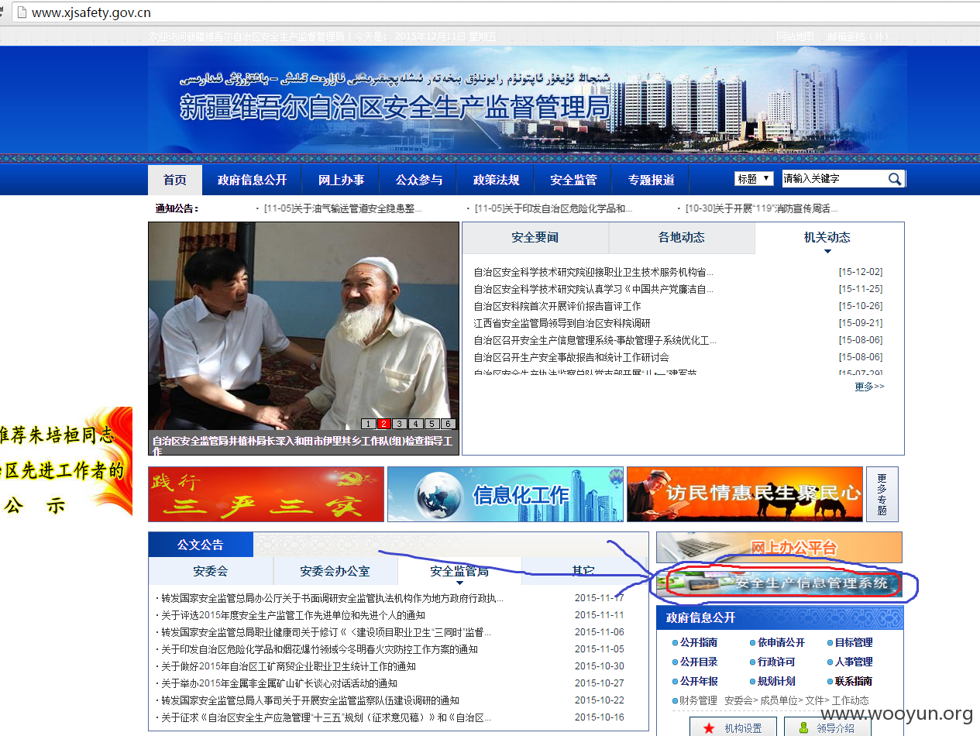The height and width of the screenshot is (736, 980).
Task: Select slideshow image number 6
Action: [447, 424]
